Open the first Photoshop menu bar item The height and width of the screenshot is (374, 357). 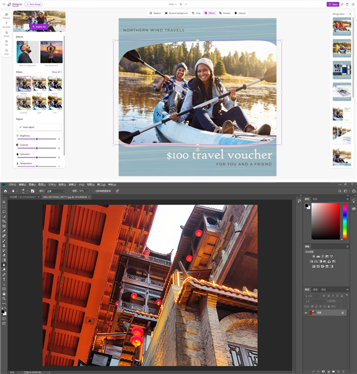(12, 184)
